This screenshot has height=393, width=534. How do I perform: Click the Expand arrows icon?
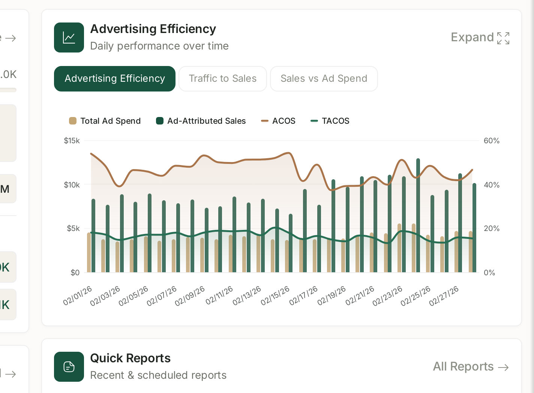click(503, 38)
